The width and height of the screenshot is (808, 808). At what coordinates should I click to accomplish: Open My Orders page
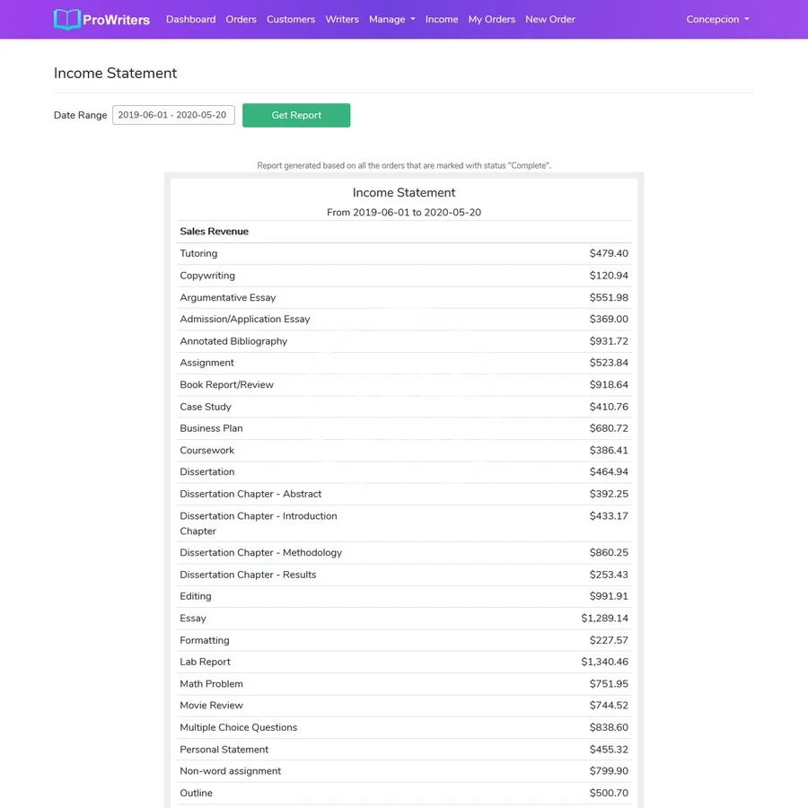pyautogui.click(x=491, y=19)
